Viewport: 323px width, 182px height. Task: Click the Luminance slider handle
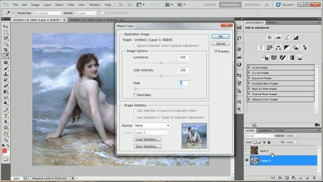(x=160, y=63)
